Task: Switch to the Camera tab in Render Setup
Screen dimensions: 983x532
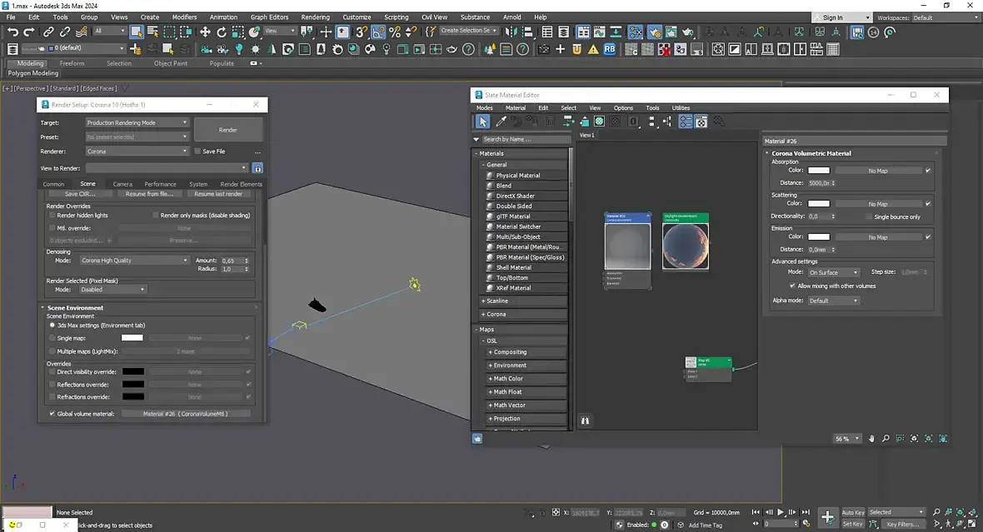Action: point(122,184)
